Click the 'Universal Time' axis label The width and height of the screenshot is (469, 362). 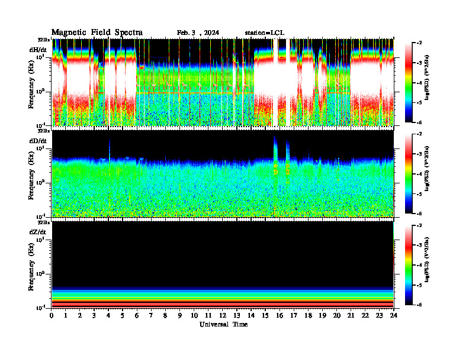[223, 324]
